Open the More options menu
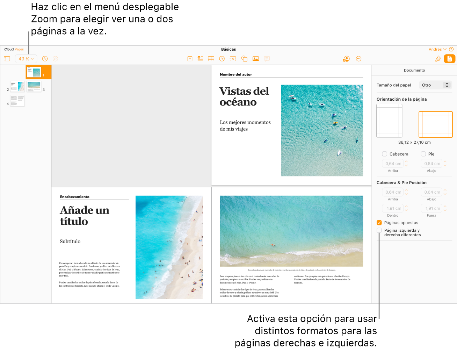 pyautogui.click(x=358, y=59)
